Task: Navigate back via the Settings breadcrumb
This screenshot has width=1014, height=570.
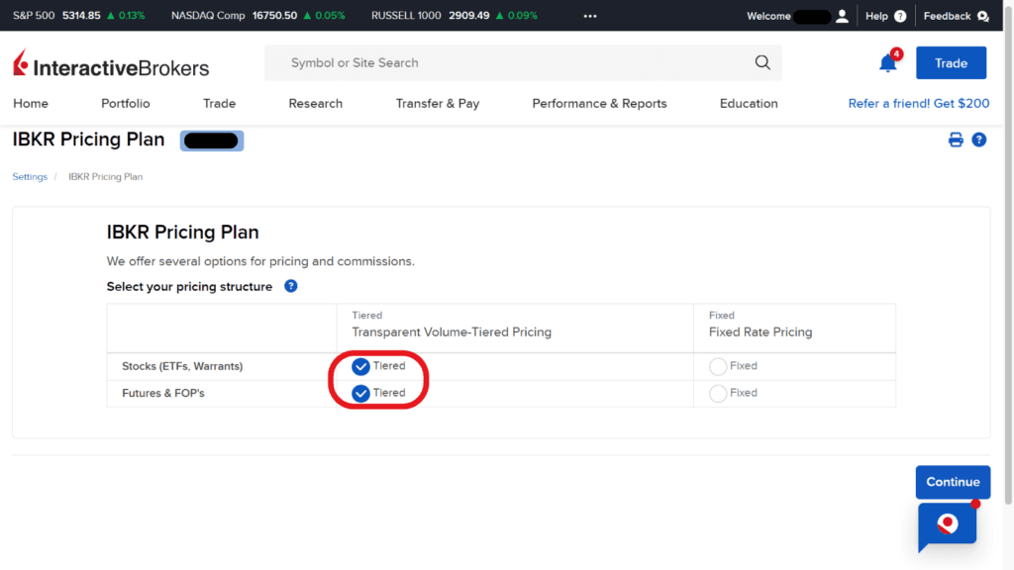Action: [30, 176]
